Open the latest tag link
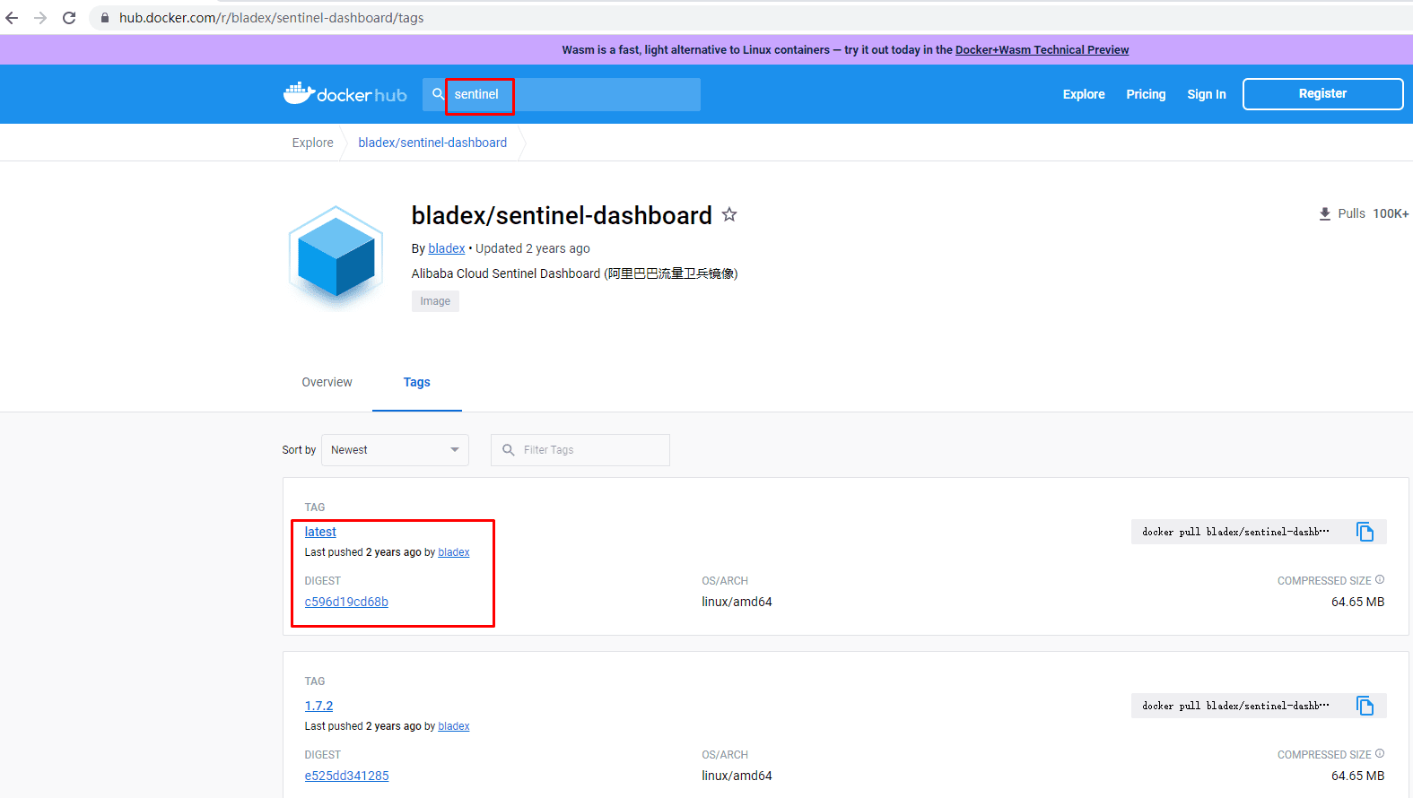Viewport: 1413px width, 798px height. [x=320, y=532]
